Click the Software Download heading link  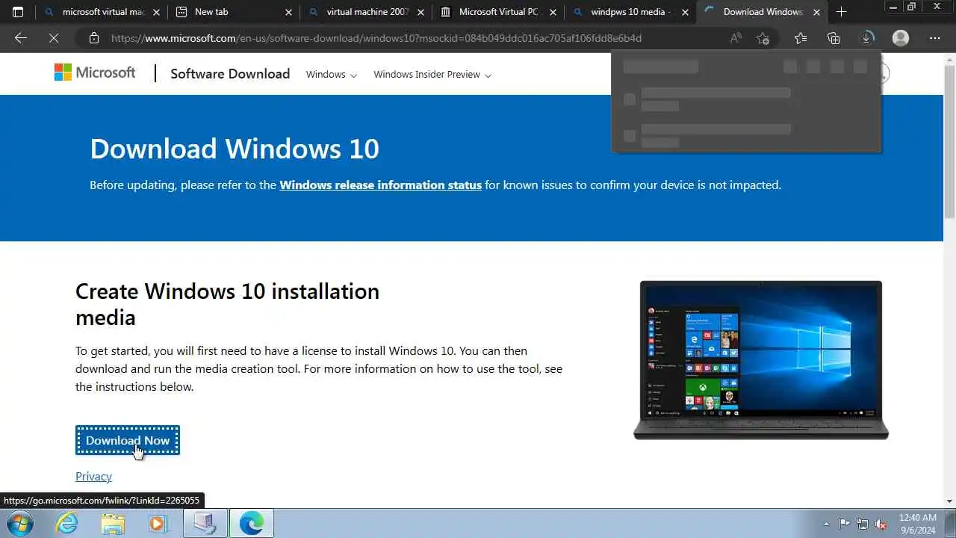point(230,73)
